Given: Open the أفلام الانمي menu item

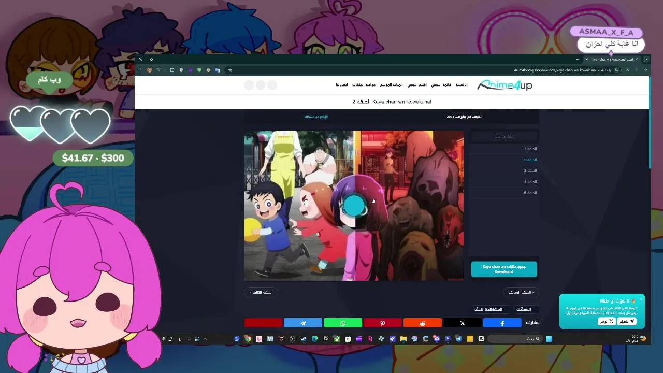Looking at the screenshot, I should coord(417,85).
